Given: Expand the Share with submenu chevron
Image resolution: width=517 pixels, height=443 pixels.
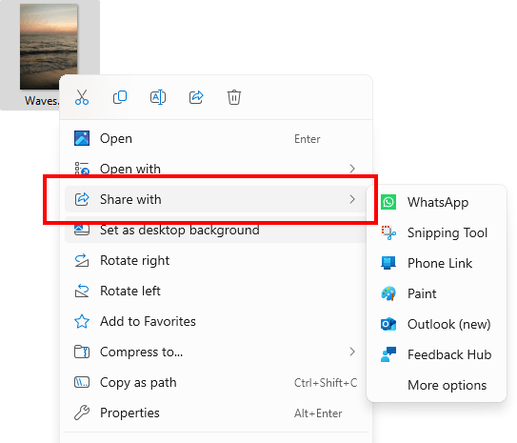Looking at the screenshot, I should [x=352, y=199].
